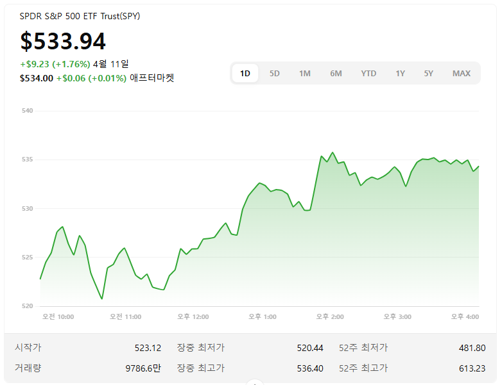Viewport: 502px width, 385px height.
Task: Click the 525 y-axis label
Action: click(x=27, y=257)
